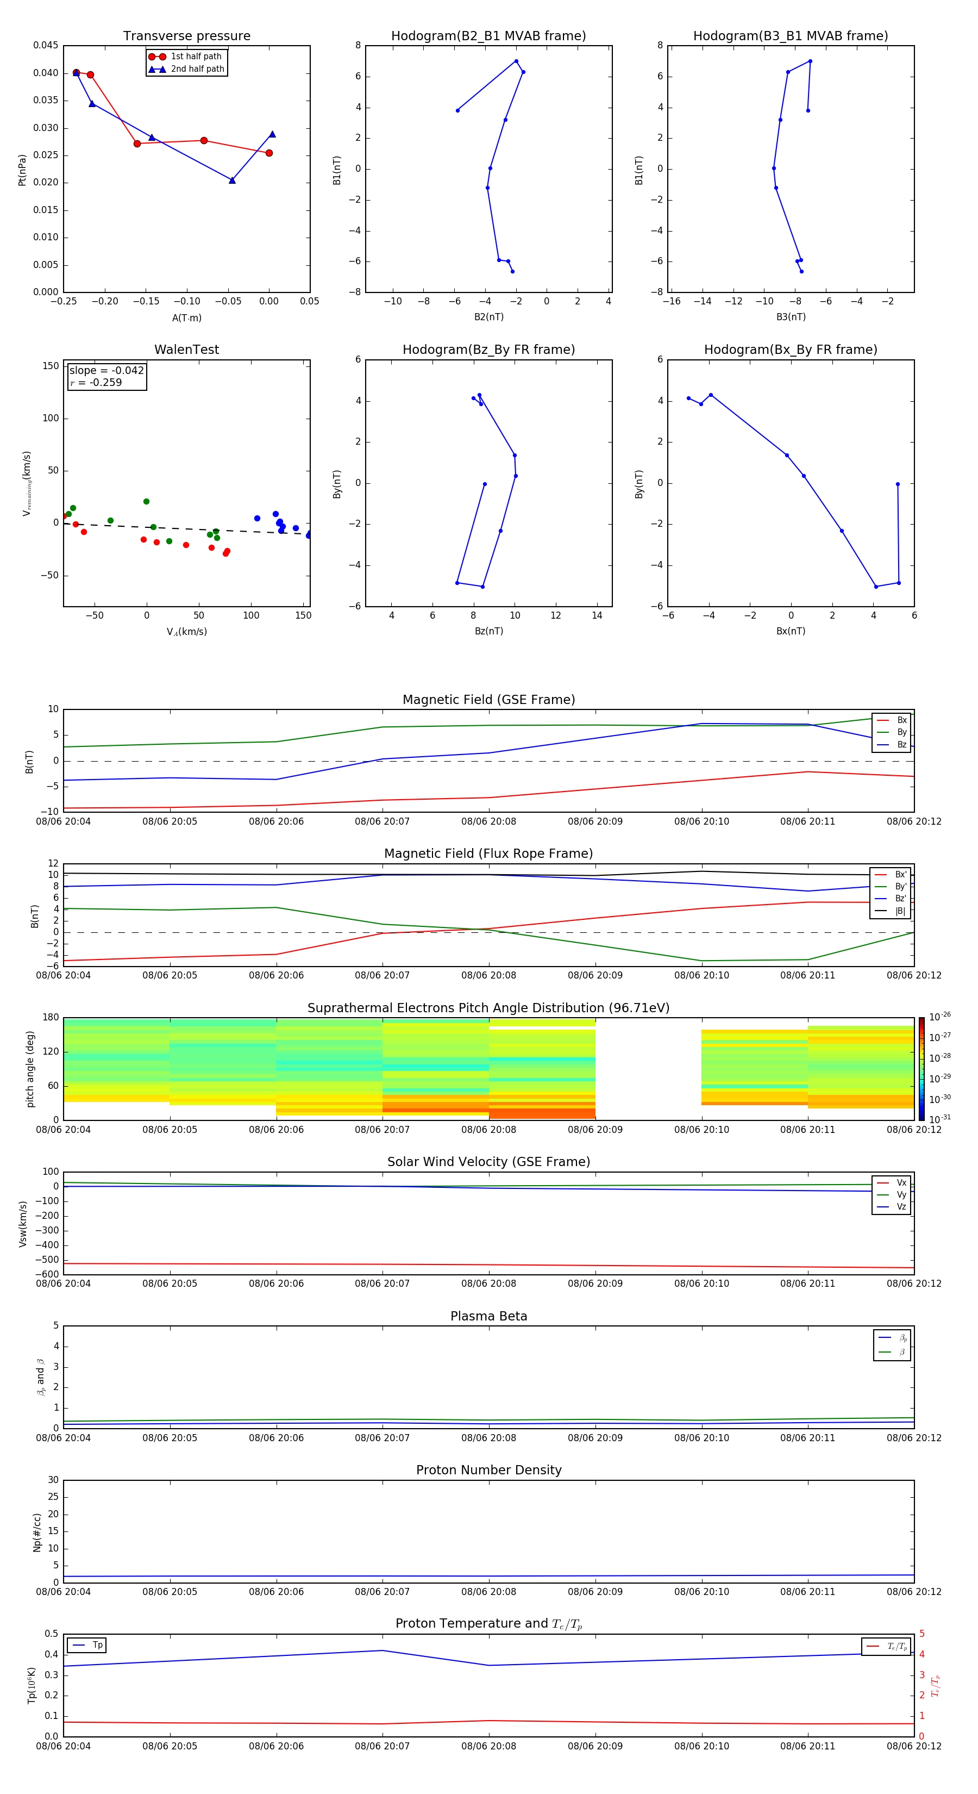Select the '2nd half path' legend entry
Image resolution: width=978 pixels, height=1794 pixels.
(x=186, y=69)
